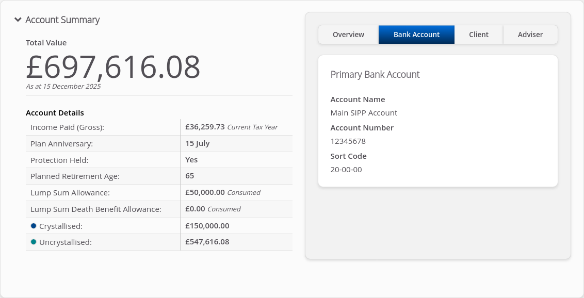Click the Account Summary heading
This screenshot has width=584, height=298.
pyautogui.click(x=62, y=20)
